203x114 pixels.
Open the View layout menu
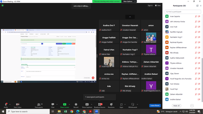(158, 6)
